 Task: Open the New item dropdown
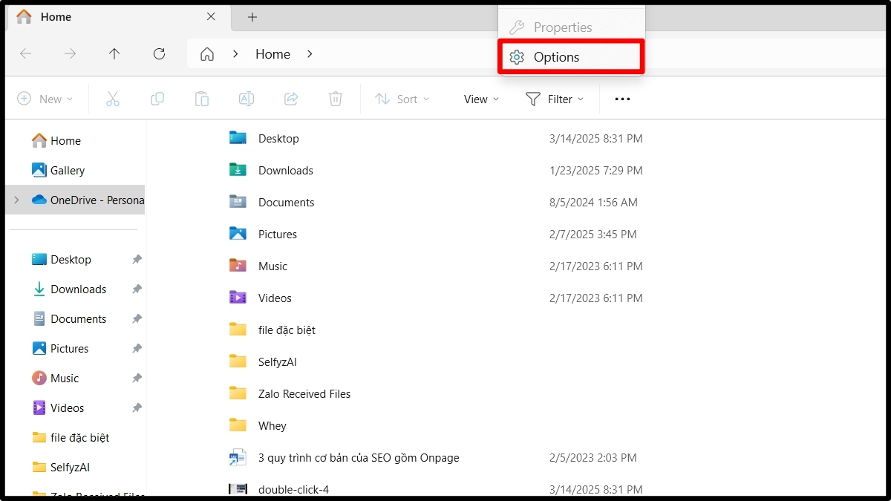pyautogui.click(x=45, y=99)
